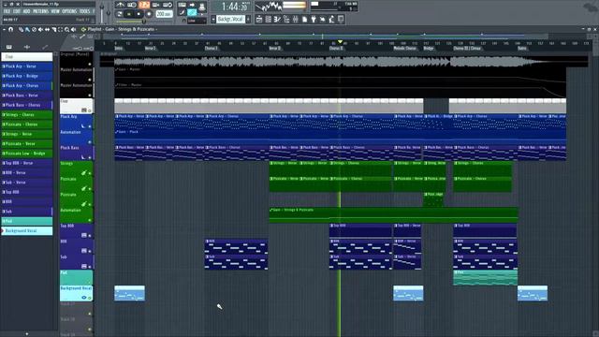Screen dimensions: 599x337
Task: Mute the Dap track
Action: [x=90, y=110]
